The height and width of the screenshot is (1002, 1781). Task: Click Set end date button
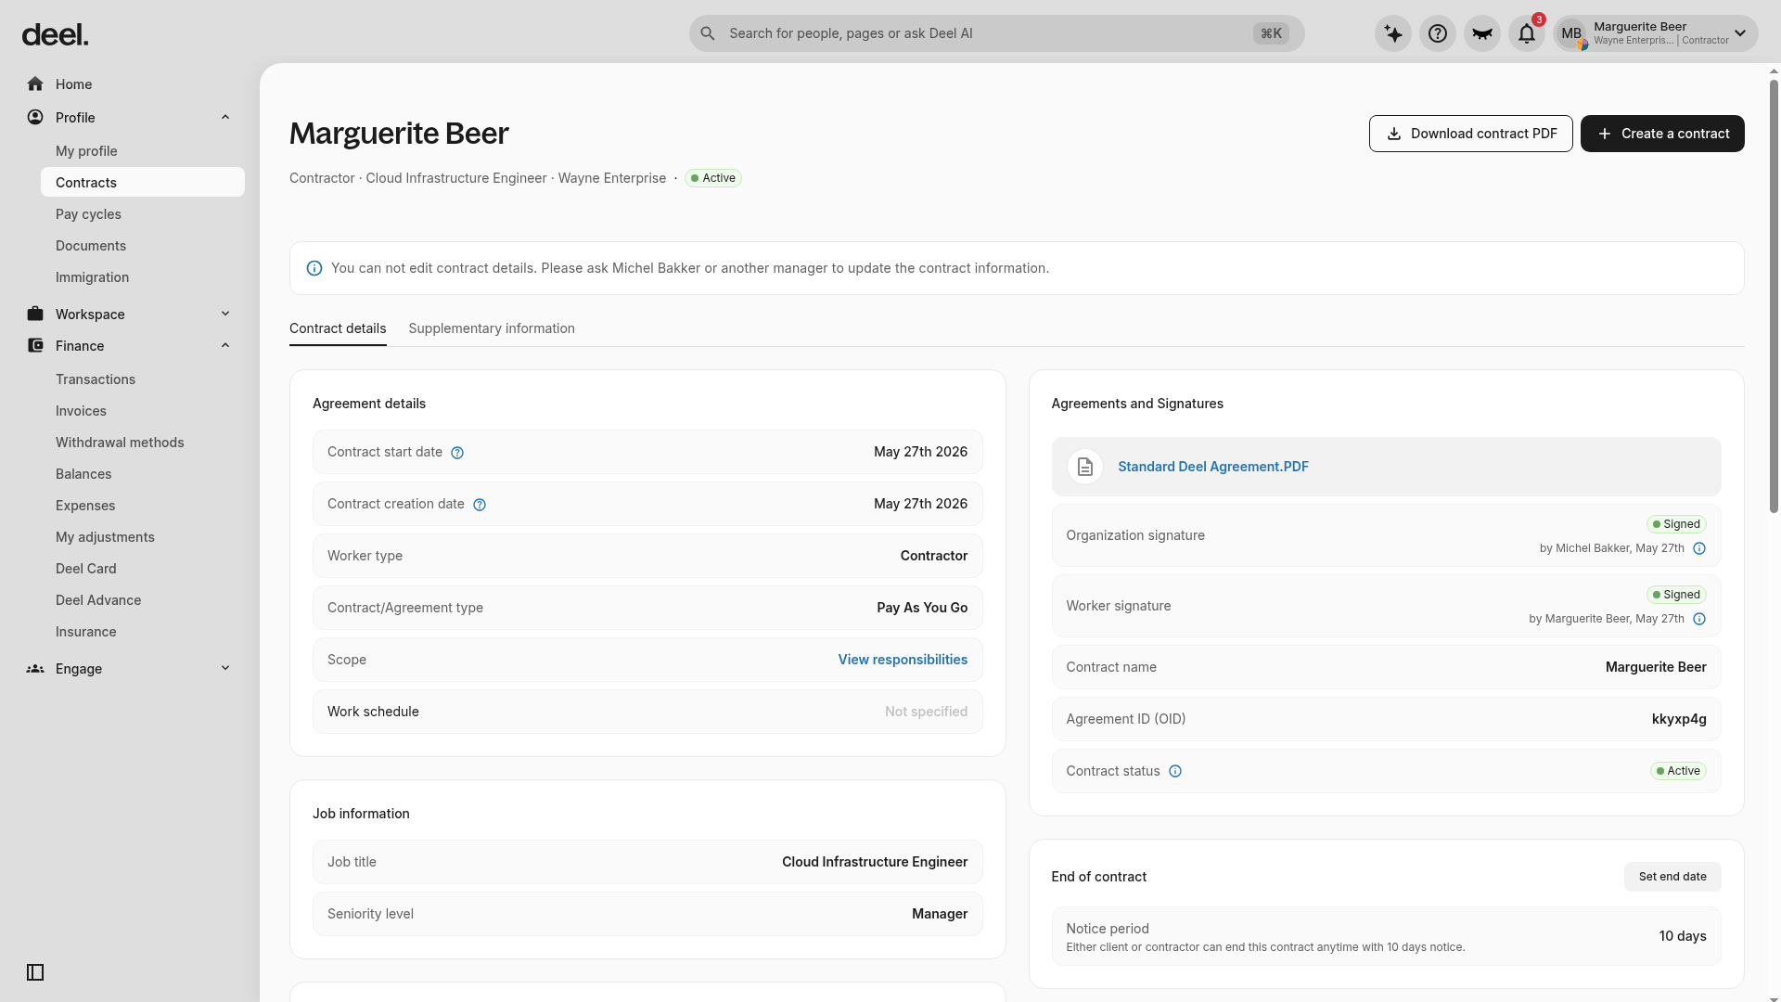pyautogui.click(x=1672, y=877)
